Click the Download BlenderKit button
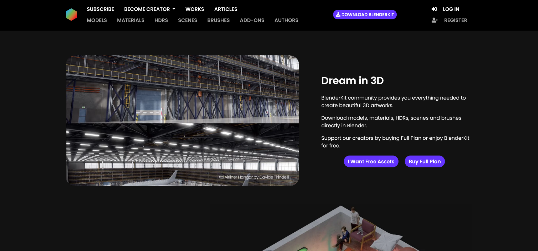 pos(365,15)
